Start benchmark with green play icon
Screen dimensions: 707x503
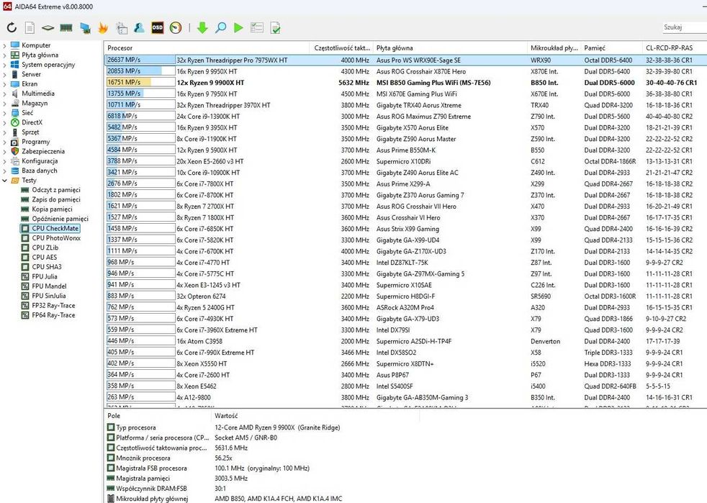click(238, 28)
